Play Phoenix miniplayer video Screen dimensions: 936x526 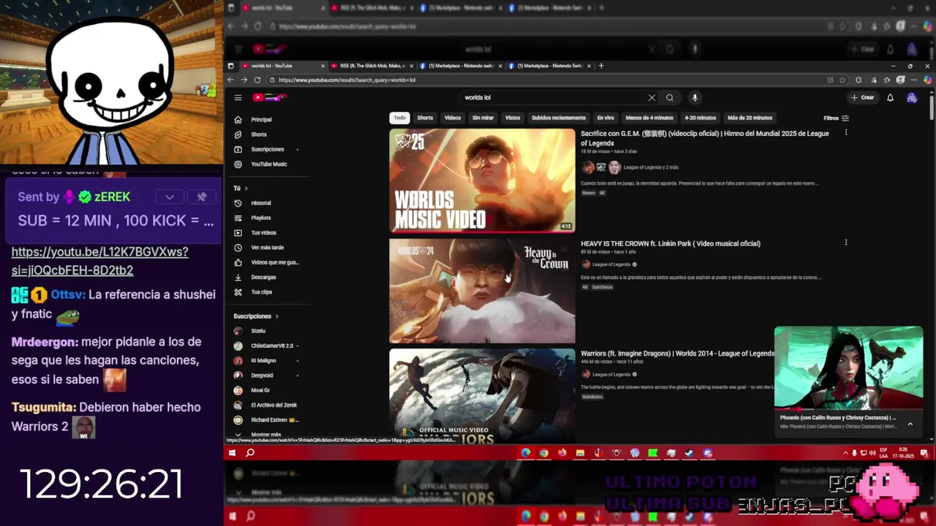(x=848, y=367)
